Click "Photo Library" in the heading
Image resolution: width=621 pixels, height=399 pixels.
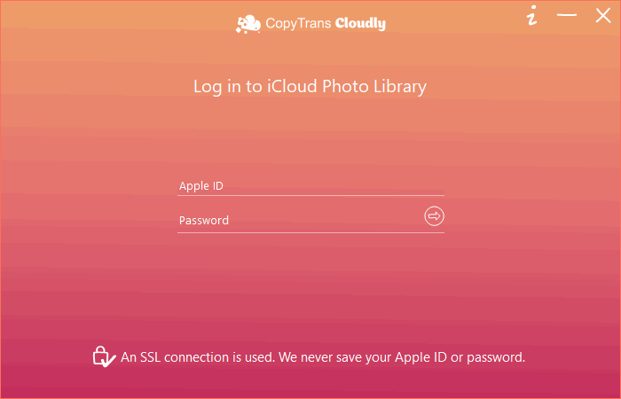(x=374, y=87)
